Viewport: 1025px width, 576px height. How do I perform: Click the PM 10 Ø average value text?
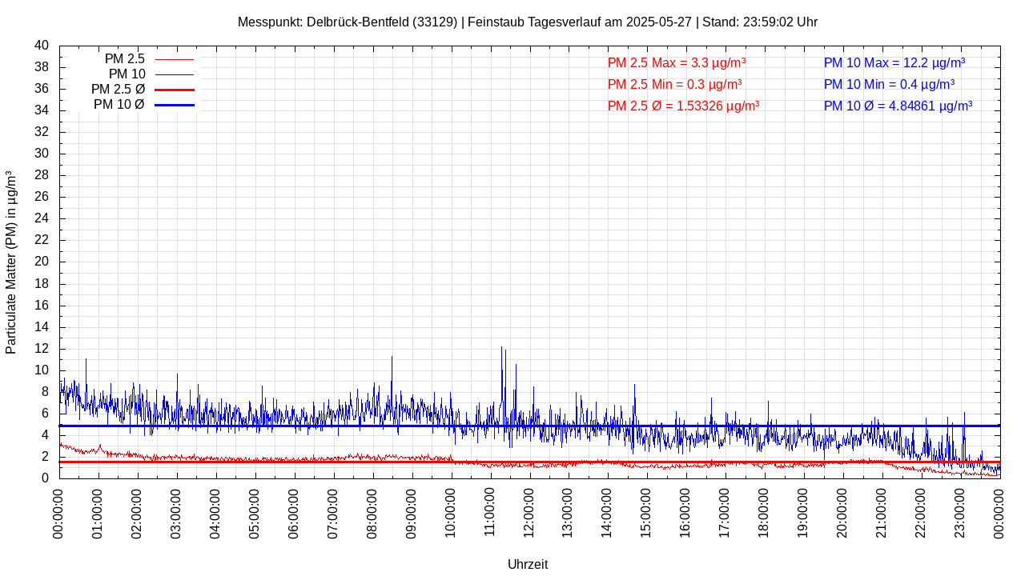tap(898, 106)
